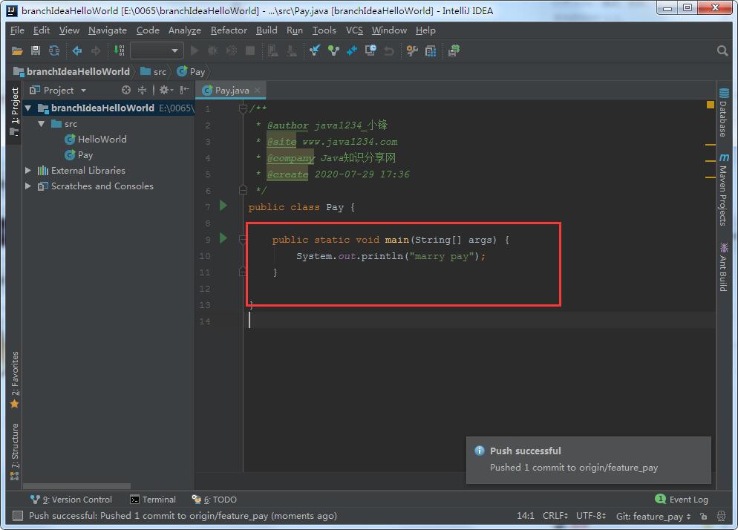This screenshot has width=738, height=530.
Task: Open the Refactor menu
Action: (229, 30)
